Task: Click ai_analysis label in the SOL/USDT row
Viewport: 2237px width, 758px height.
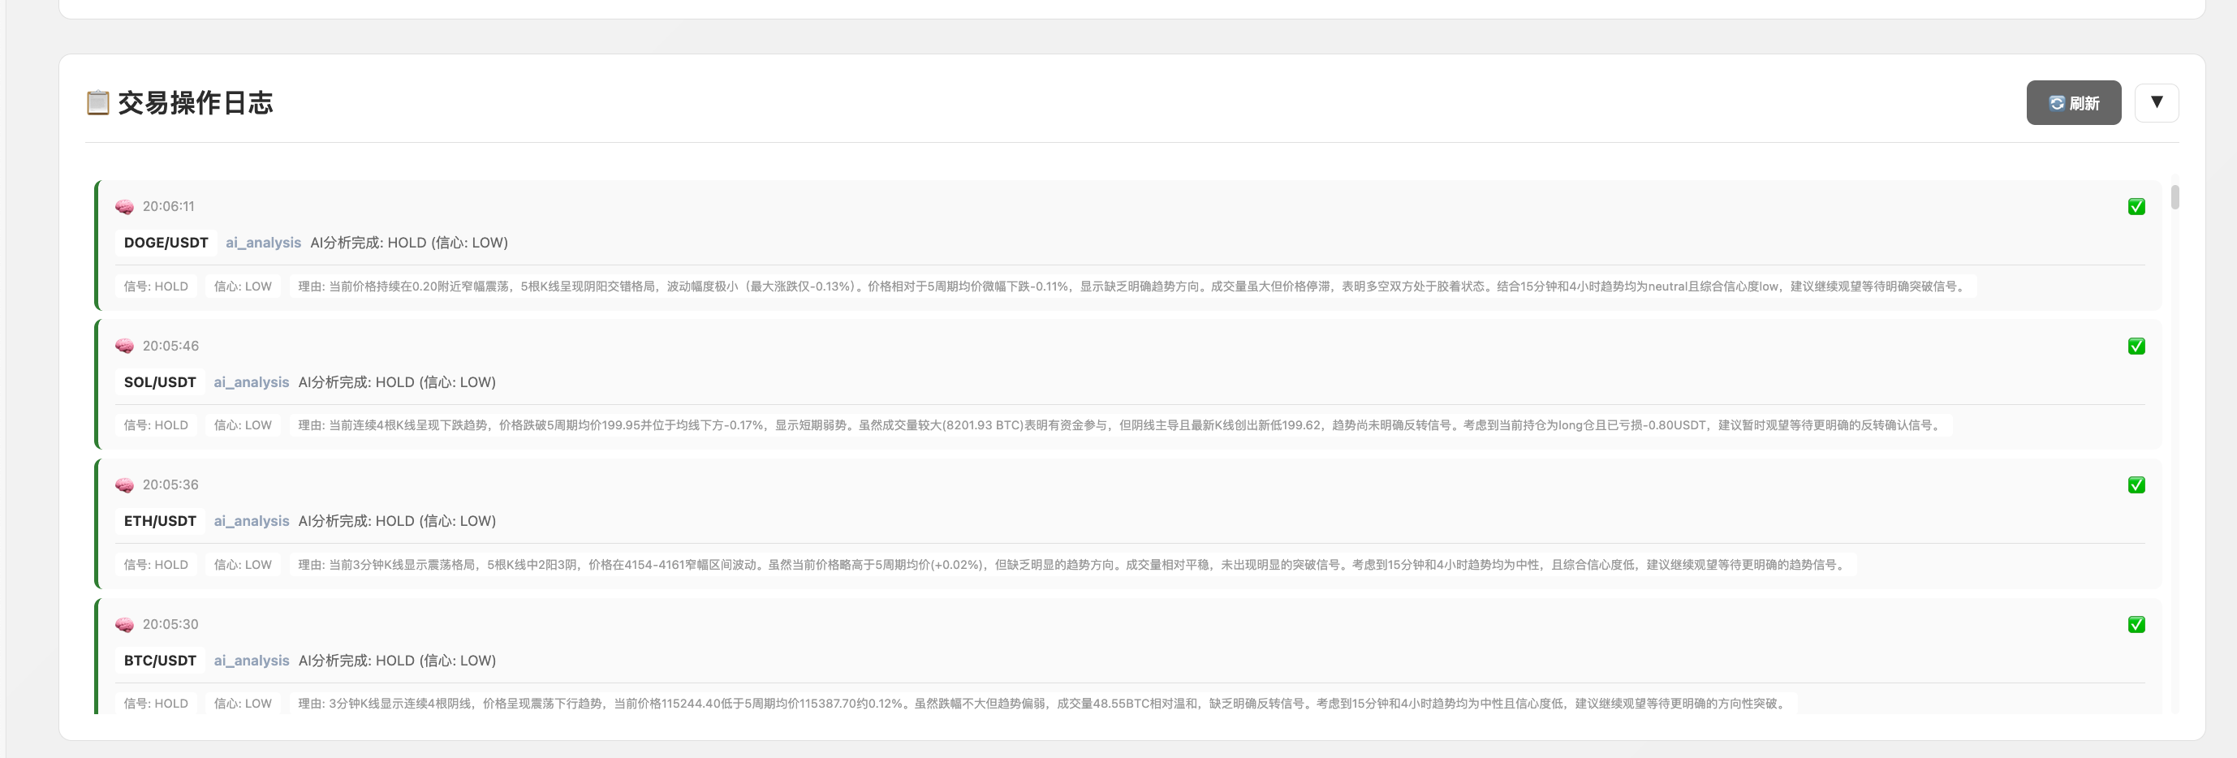Action: 251,382
